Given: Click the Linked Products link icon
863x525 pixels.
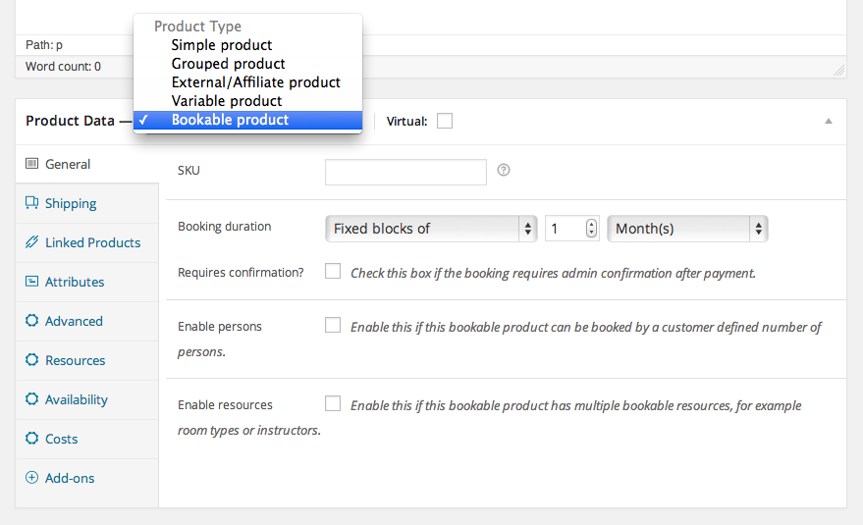Looking at the screenshot, I should point(32,242).
